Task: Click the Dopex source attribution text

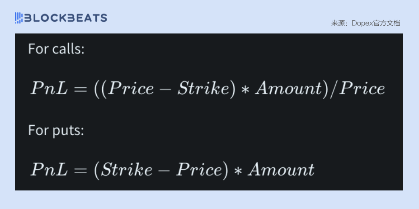Action: point(366,23)
